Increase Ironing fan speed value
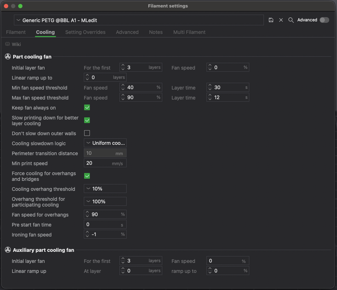337x290 pixels. [87, 232]
